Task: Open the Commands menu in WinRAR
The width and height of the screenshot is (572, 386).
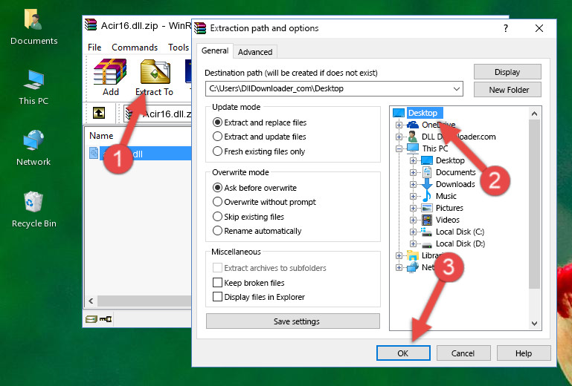Action: click(135, 48)
